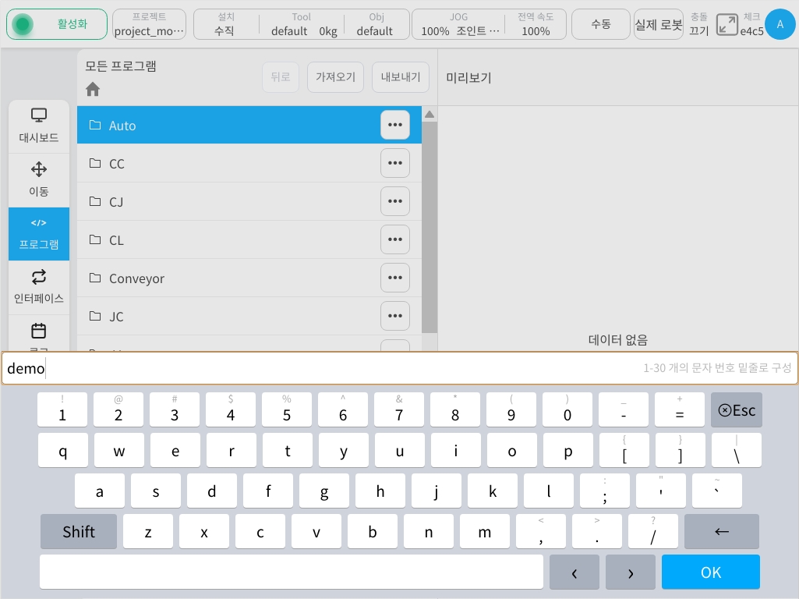Tap the m key
The width and height of the screenshot is (799, 599).
point(485,532)
